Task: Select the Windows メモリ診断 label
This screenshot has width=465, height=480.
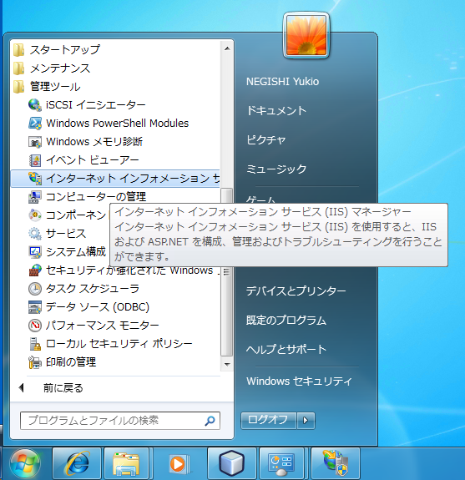Action: tap(94, 142)
